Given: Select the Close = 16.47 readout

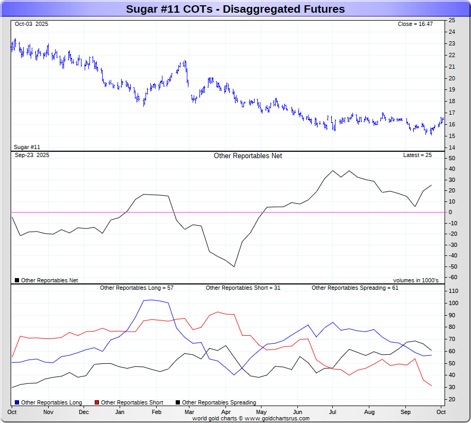Looking at the screenshot, I should click(x=415, y=24).
